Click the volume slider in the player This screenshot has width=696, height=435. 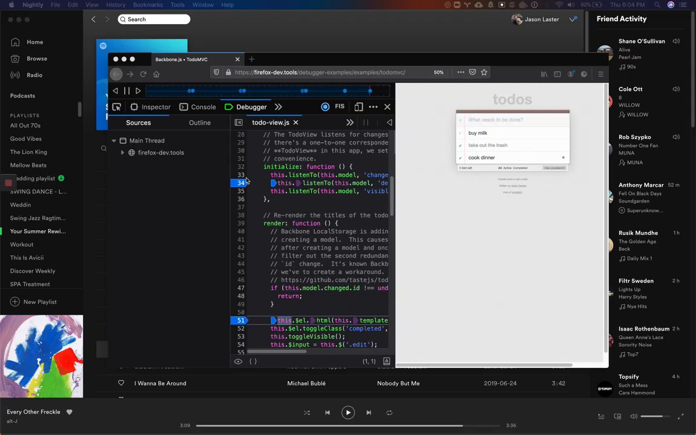pos(652,416)
